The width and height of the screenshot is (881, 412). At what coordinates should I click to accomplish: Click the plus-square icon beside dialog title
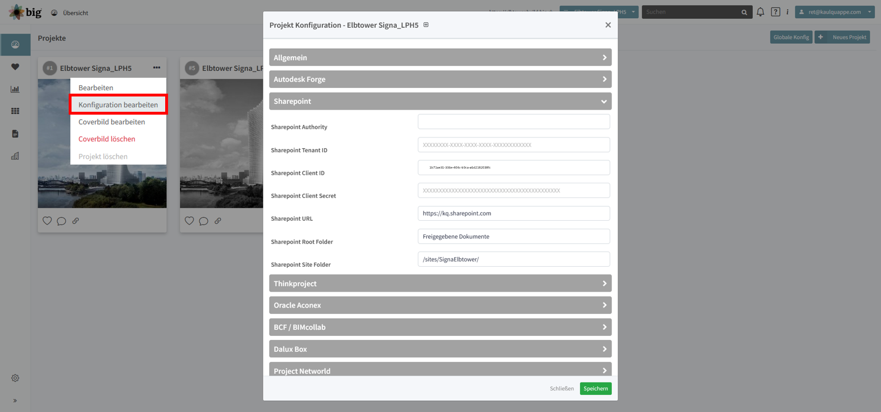point(426,25)
